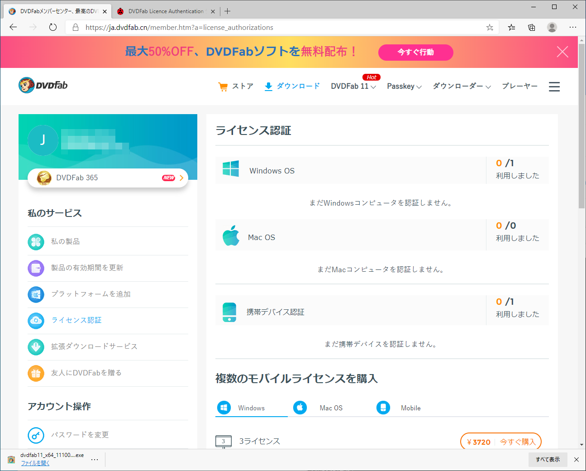
Task: Expand the Passkey dropdown menu
Action: point(404,86)
